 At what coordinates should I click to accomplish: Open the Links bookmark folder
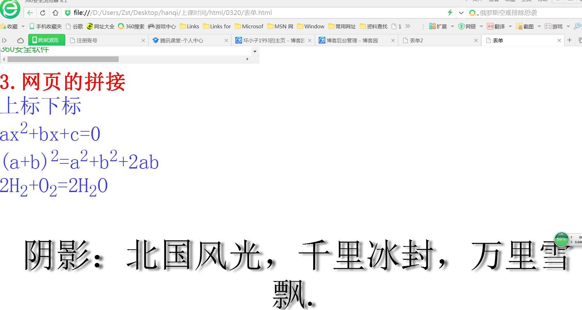click(x=190, y=26)
